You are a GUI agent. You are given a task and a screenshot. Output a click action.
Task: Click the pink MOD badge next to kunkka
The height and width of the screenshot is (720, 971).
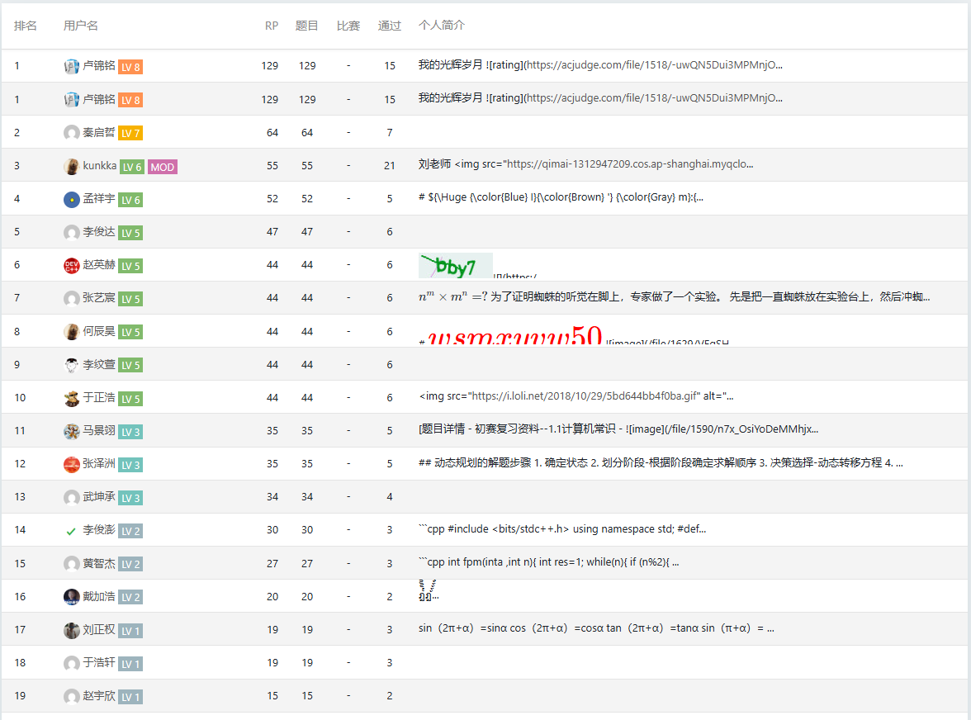(163, 167)
